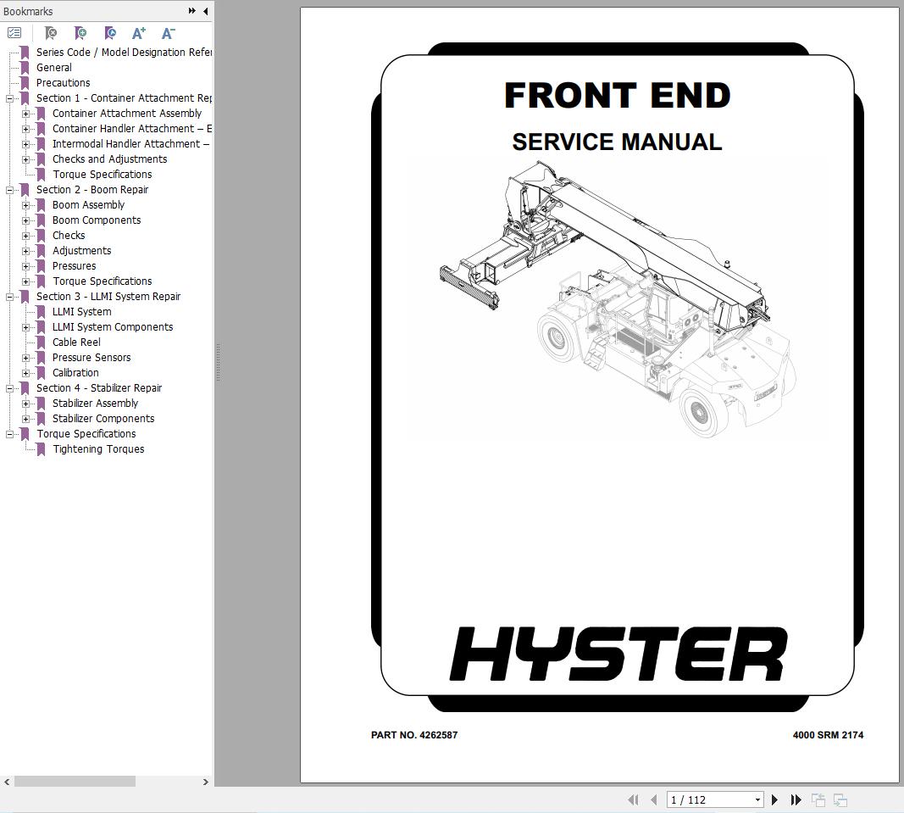Go to last page button

tap(796, 799)
